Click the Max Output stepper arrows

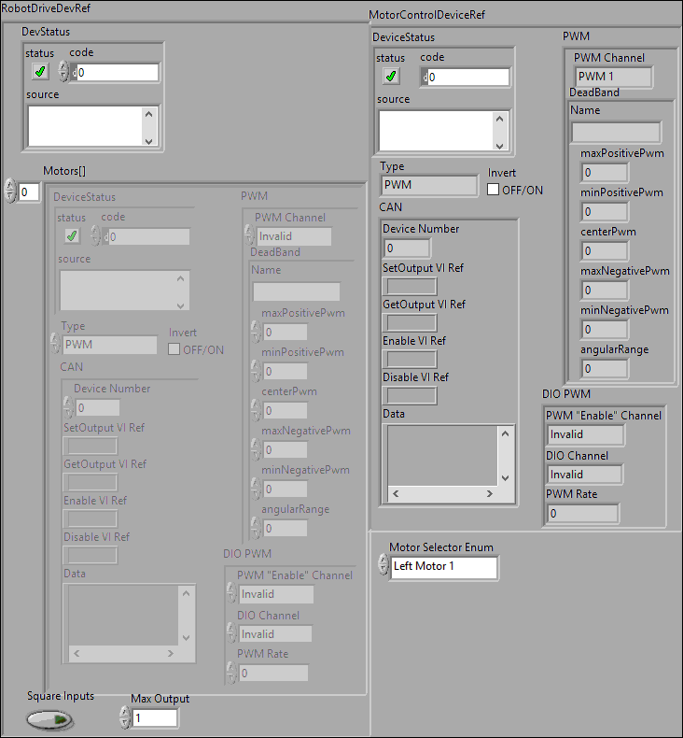(125, 717)
